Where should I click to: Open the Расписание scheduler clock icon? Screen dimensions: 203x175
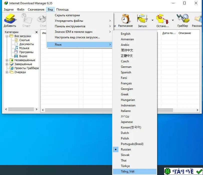125,19
